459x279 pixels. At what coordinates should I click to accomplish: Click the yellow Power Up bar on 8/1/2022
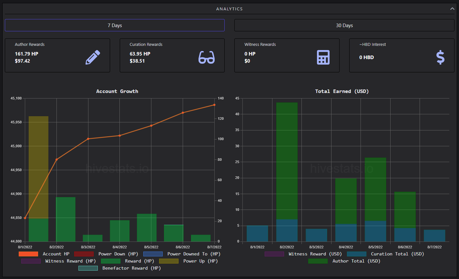coord(38,167)
